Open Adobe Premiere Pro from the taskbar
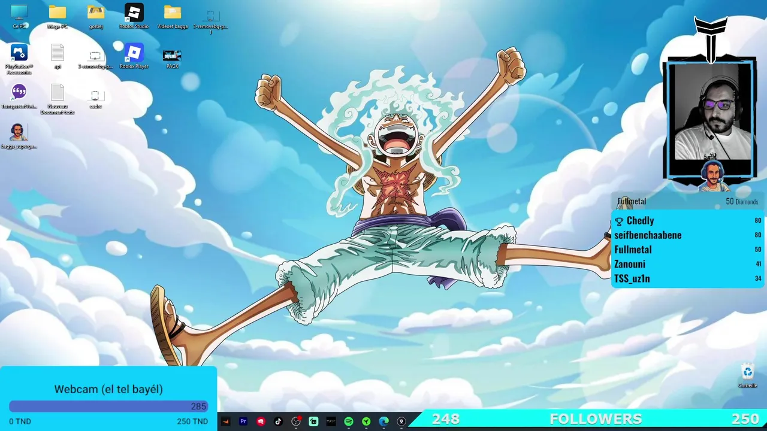767x431 pixels. (x=243, y=421)
